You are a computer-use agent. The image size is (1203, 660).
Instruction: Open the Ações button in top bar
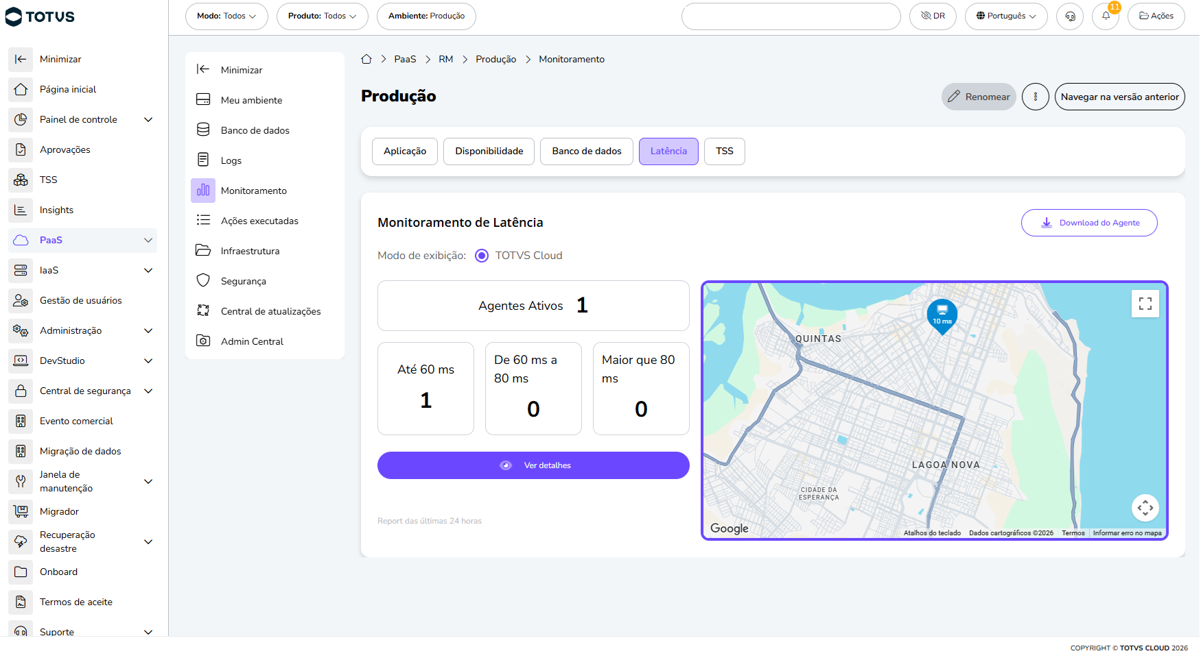[1156, 16]
